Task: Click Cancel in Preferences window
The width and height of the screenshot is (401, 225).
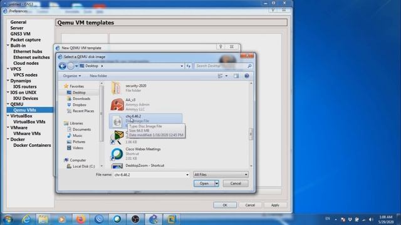Action: point(250,205)
